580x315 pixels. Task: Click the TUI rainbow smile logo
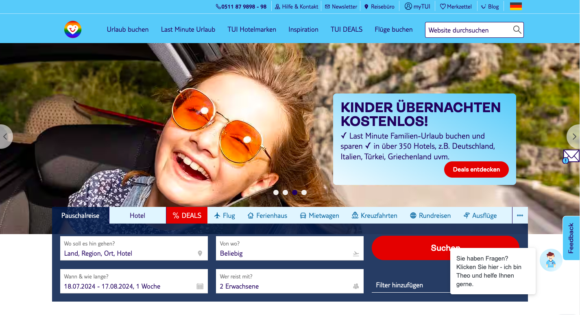(x=73, y=29)
